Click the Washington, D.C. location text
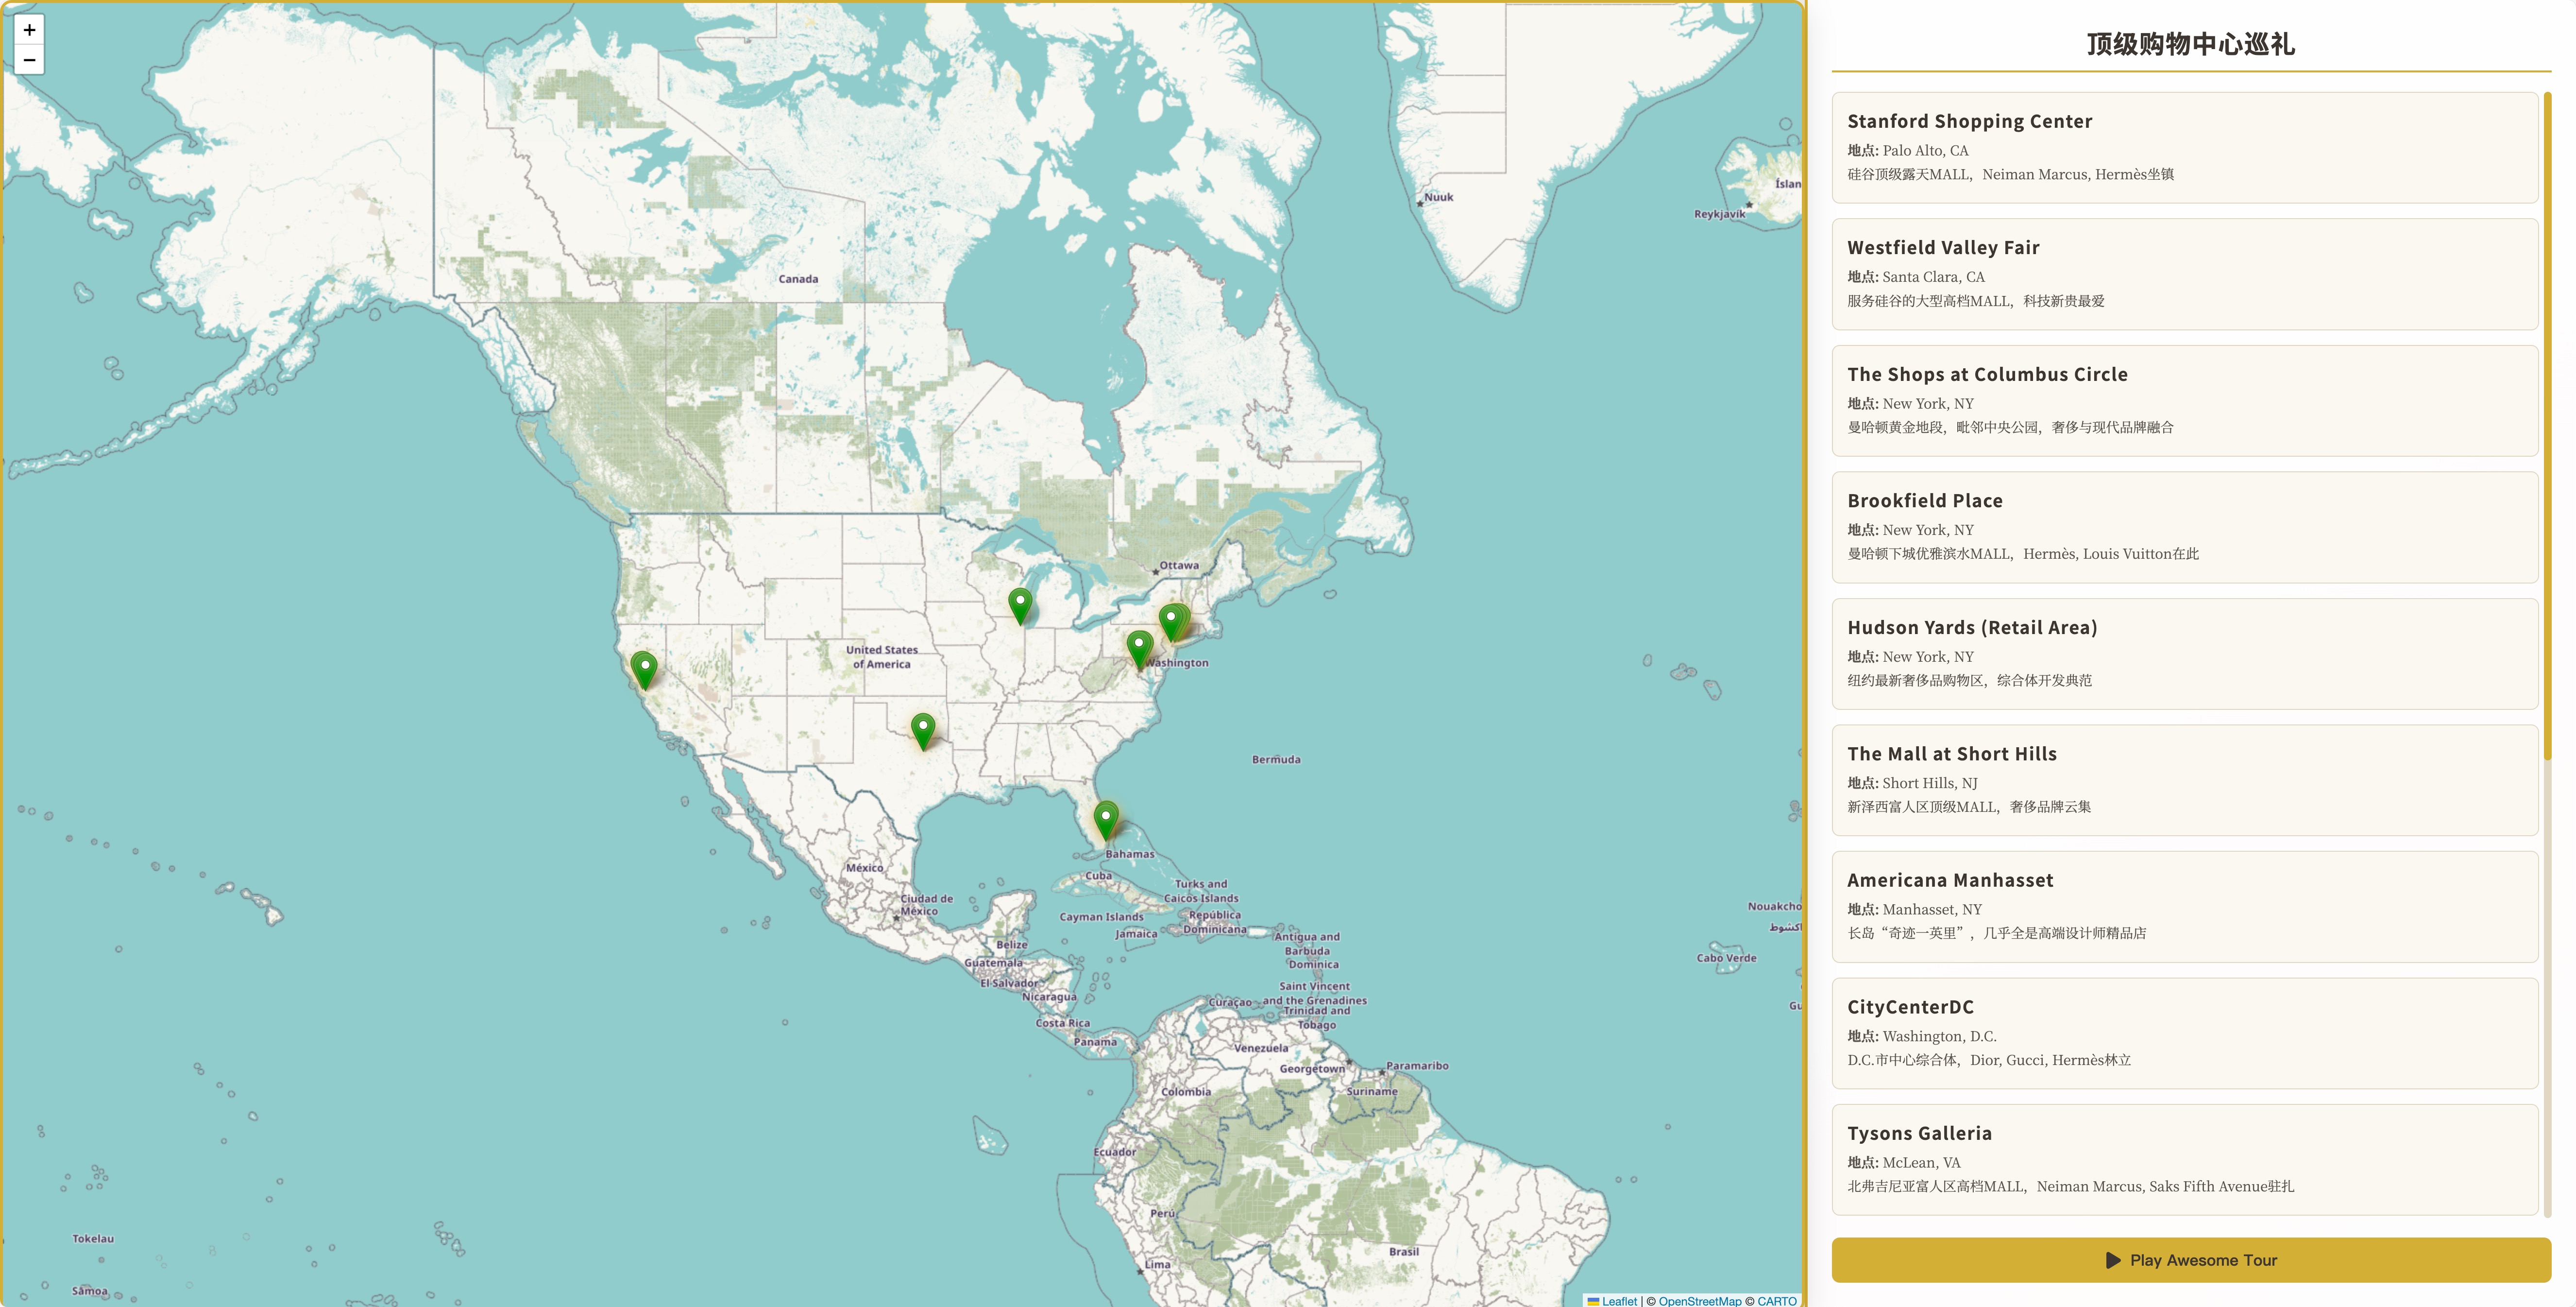The image size is (2576, 1307). [1939, 1037]
